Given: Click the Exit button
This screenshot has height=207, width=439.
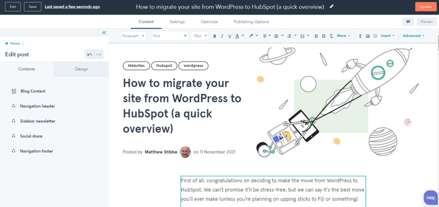Looking at the screenshot, I should tap(13, 7).
